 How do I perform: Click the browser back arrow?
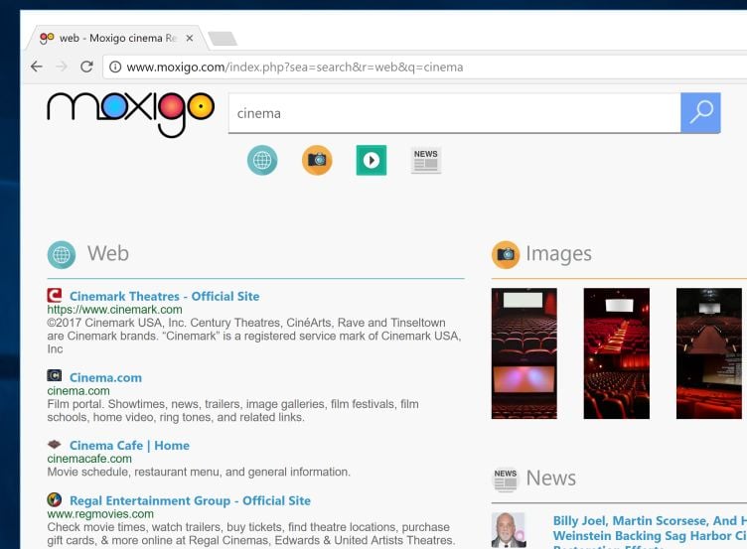coord(37,67)
